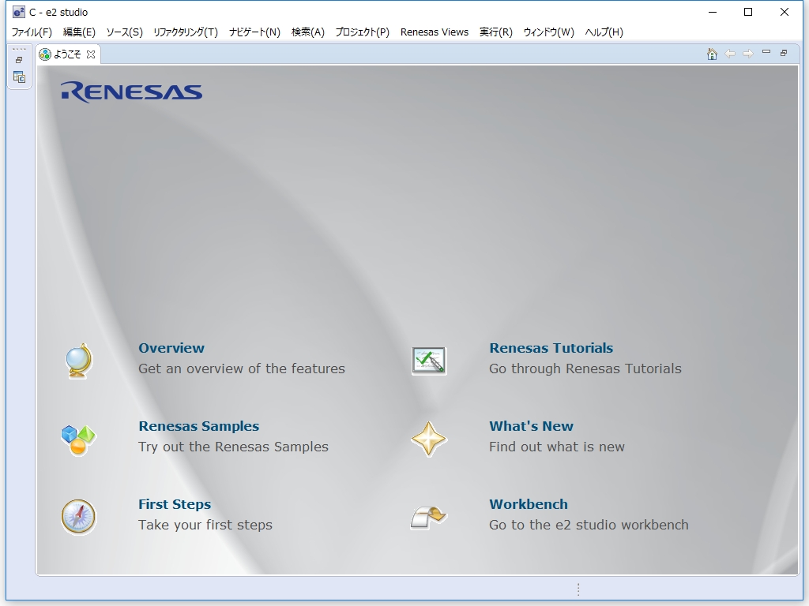Minimize the welcome view panel
Screen dimensions: 809x606
click(x=766, y=52)
